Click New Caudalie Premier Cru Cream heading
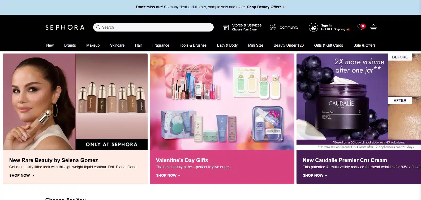The image size is (421, 200). [x=345, y=160]
